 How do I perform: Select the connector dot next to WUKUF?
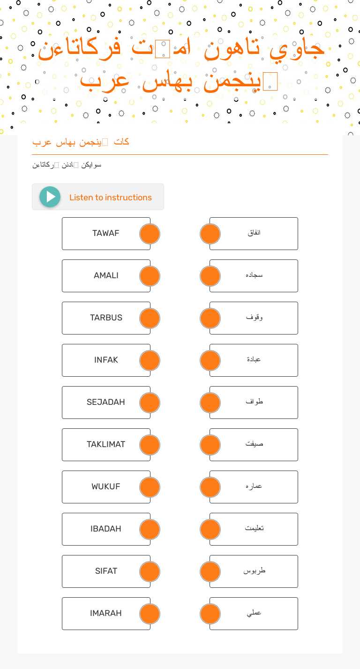pos(150,487)
